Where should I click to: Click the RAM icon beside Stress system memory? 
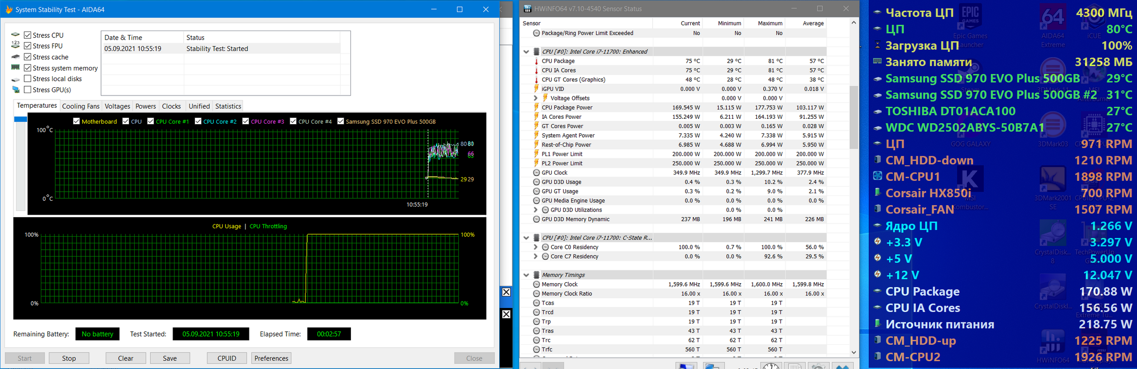pyautogui.click(x=16, y=68)
